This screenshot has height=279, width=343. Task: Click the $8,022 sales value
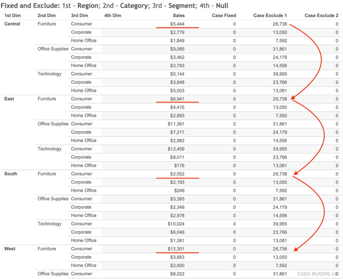click(x=177, y=274)
